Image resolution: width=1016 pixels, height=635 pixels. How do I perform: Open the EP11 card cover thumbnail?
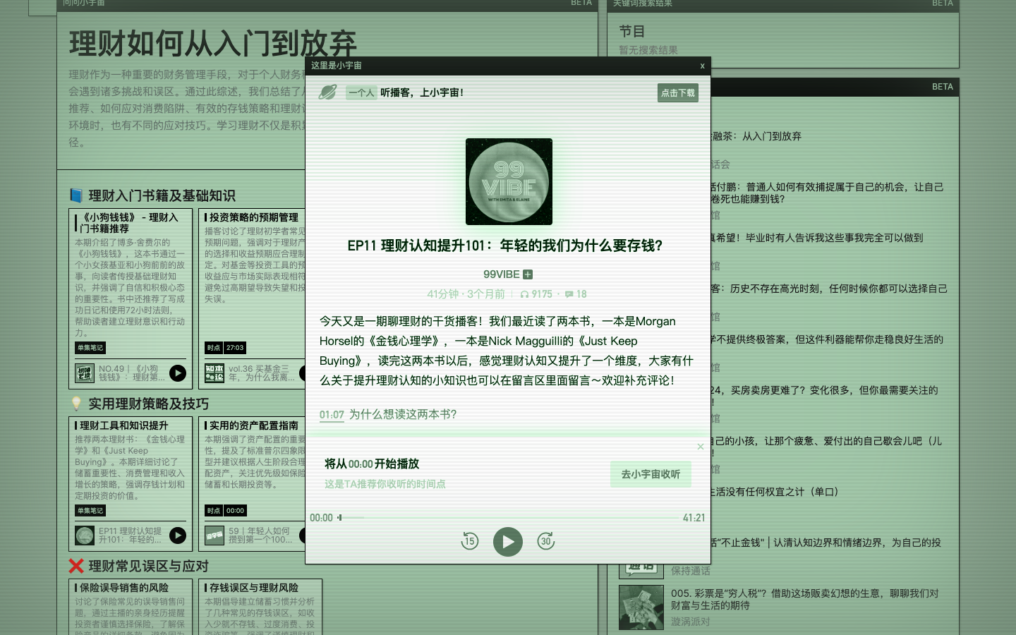coord(85,536)
